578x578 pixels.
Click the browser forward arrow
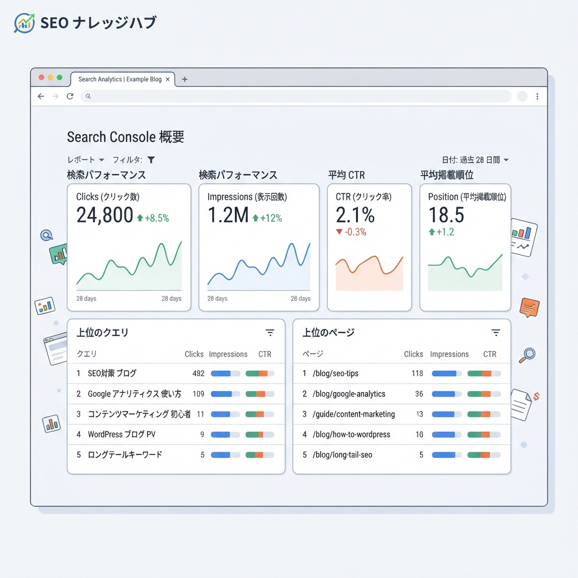point(55,96)
